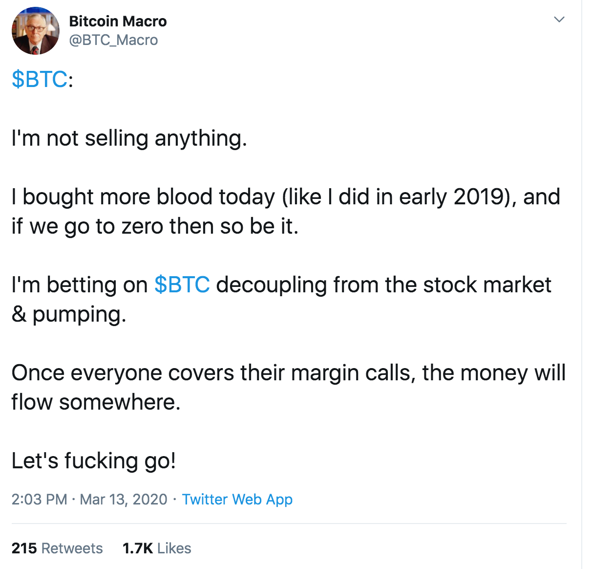Click the "Mar 13, 2020" date text
This screenshot has height=569, width=593.
[x=124, y=499]
